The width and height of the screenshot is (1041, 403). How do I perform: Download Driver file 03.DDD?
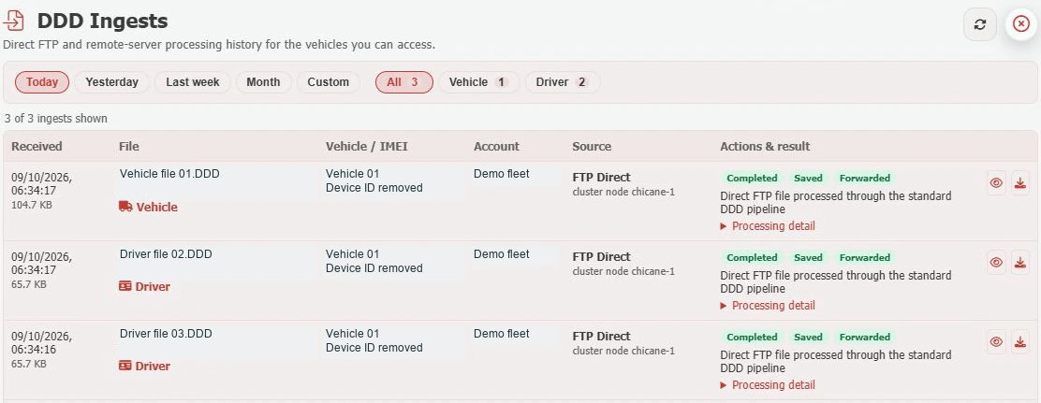[1020, 341]
